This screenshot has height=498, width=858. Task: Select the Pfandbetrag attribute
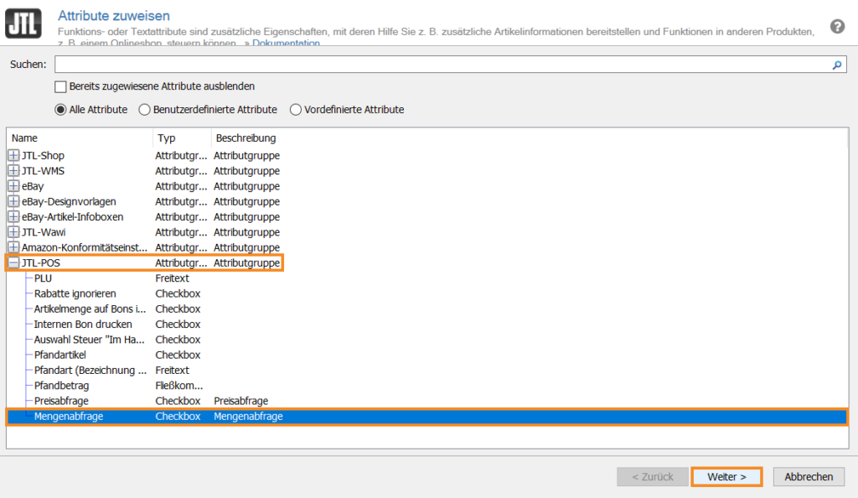(61, 386)
